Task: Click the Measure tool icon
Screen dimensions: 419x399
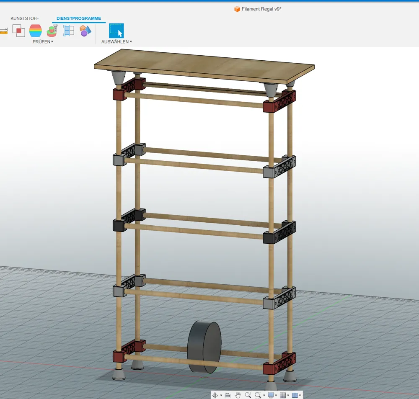Action: point(4,31)
